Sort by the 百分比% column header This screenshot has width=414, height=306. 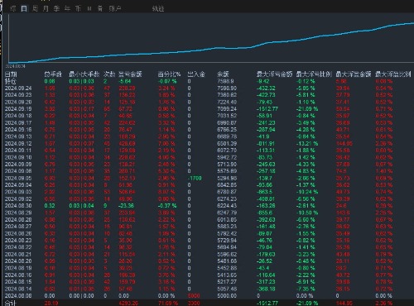[x=169, y=74]
